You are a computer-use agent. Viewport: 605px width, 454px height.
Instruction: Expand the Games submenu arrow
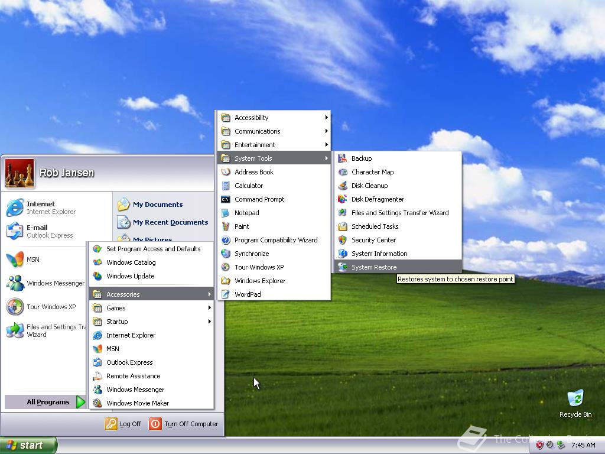[210, 307]
